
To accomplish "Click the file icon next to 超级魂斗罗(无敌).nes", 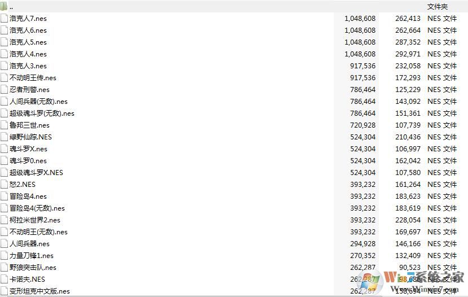I will [4, 113].
